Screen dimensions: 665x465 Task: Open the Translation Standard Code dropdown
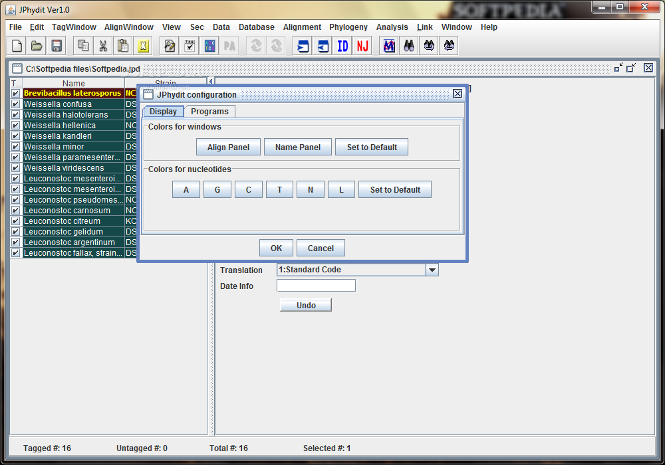point(432,270)
